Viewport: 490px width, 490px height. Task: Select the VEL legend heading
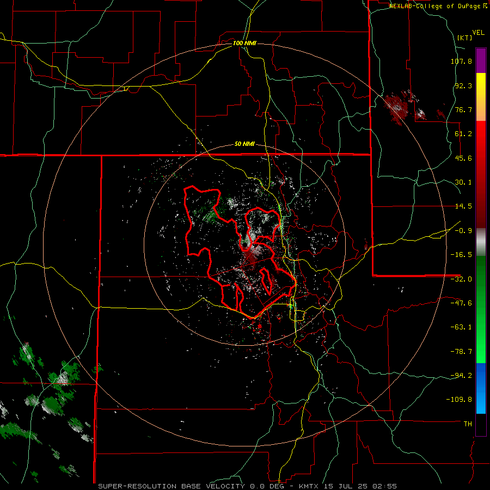(478, 33)
